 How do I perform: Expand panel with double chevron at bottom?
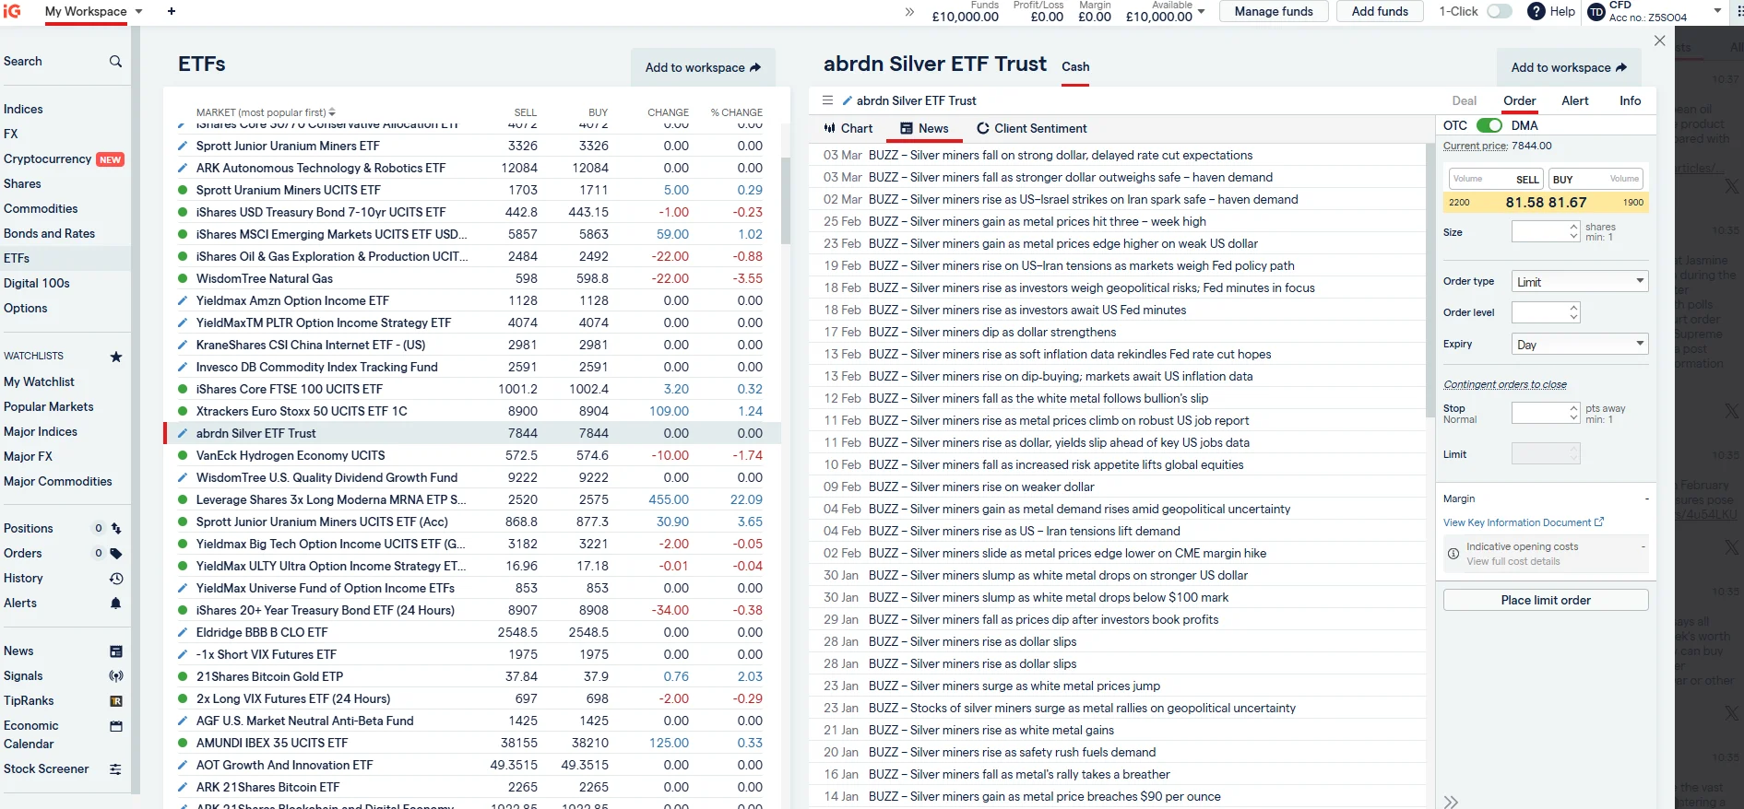pos(1451,802)
